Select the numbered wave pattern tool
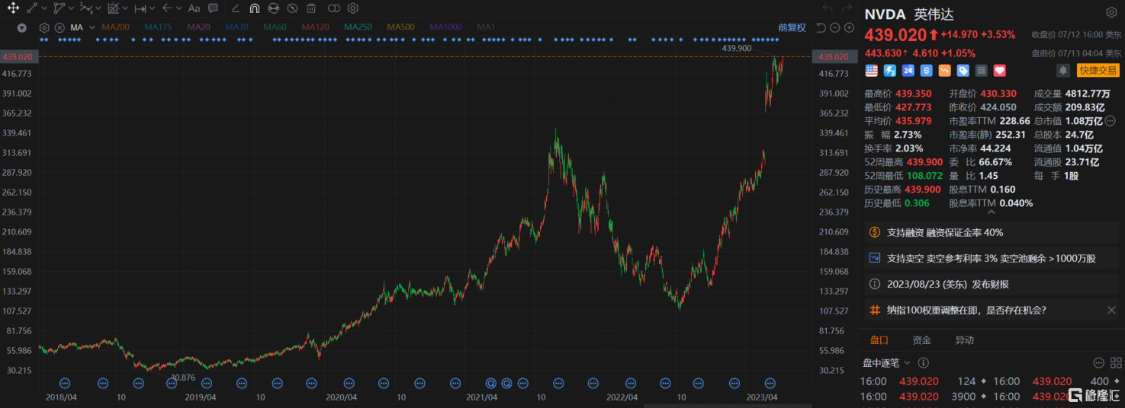This screenshot has width=1125, height=408. point(85,8)
